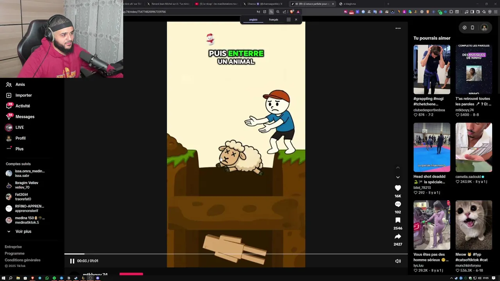Pause the playing TikTok video
The width and height of the screenshot is (500, 281).
click(x=72, y=261)
